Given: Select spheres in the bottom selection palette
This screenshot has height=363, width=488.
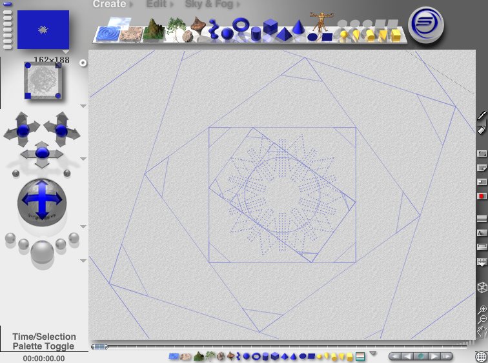Looking at the screenshot, I should coord(246,356).
